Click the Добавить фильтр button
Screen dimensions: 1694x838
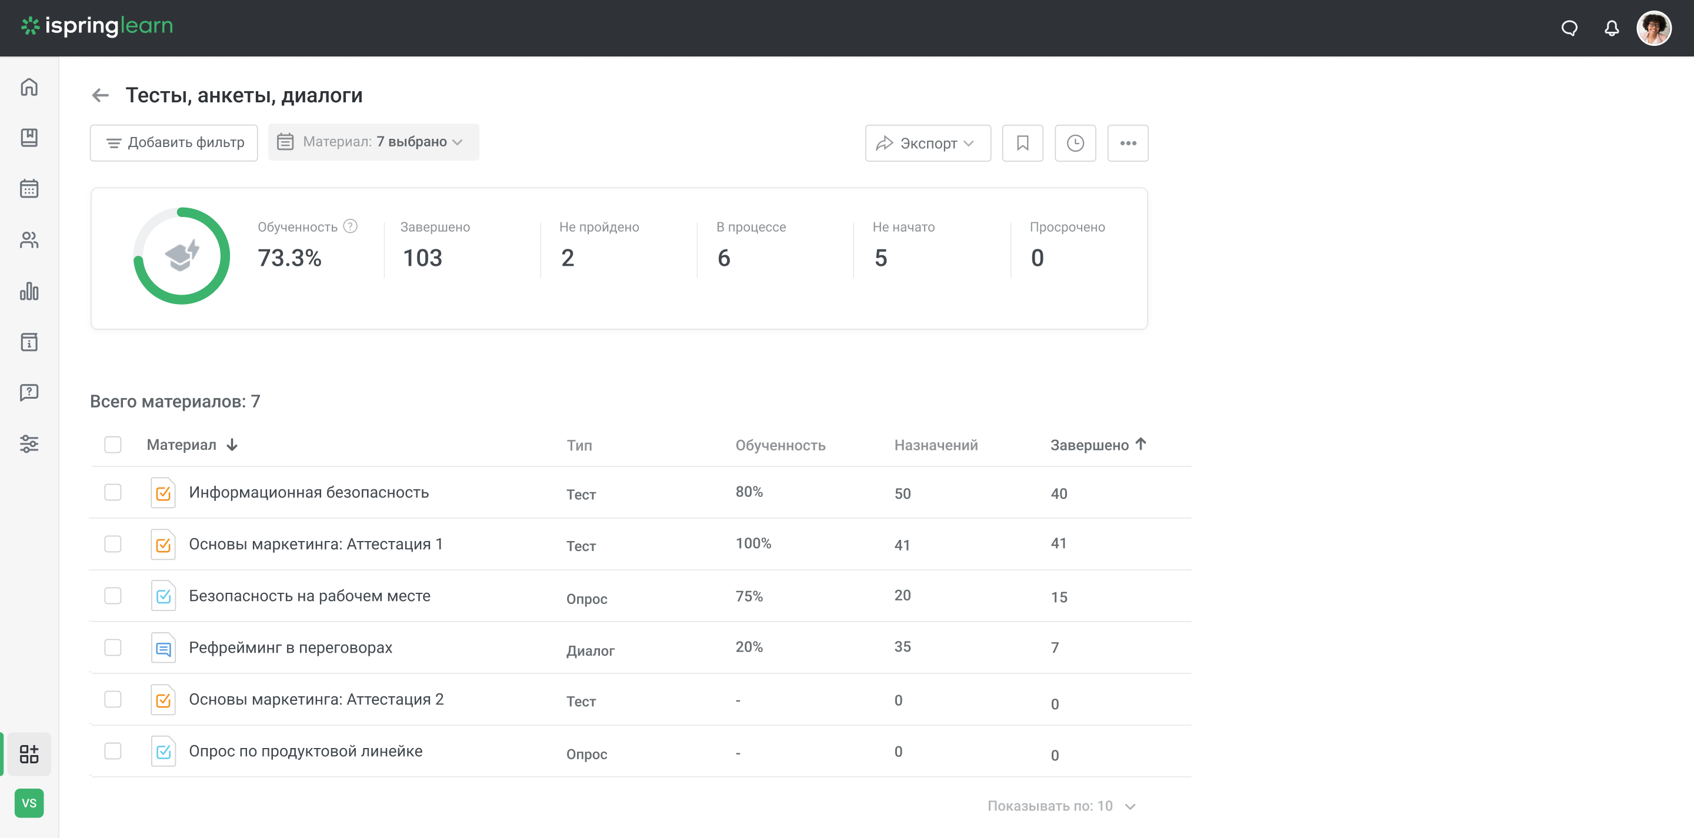click(x=174, y=142)
